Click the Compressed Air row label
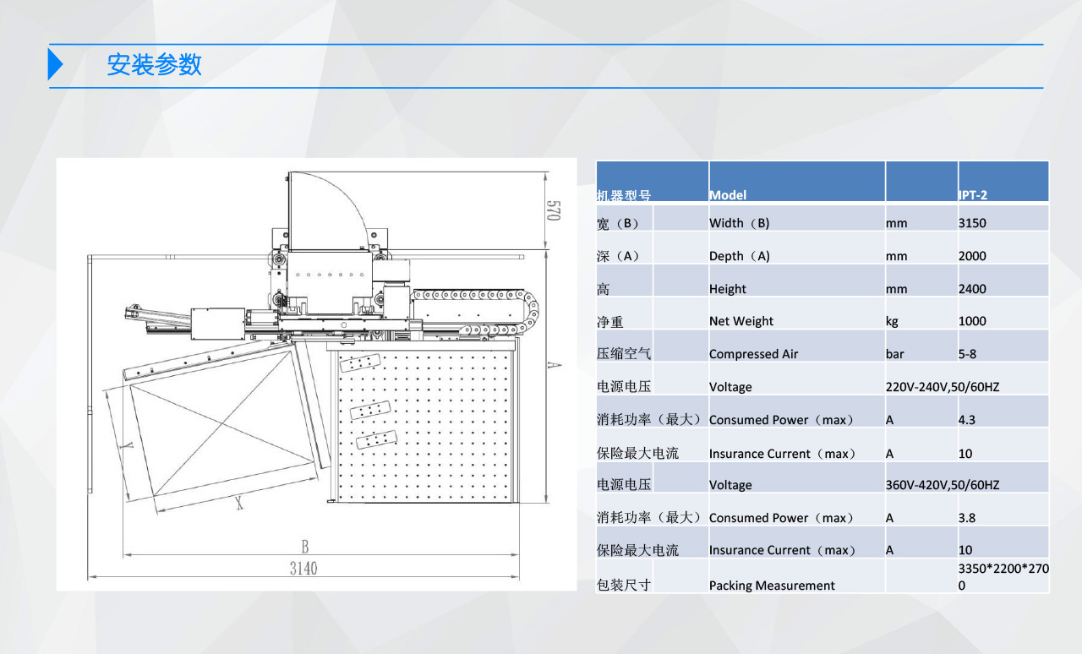Viewport: 1082px width, 654px height. tap(753, 354)
